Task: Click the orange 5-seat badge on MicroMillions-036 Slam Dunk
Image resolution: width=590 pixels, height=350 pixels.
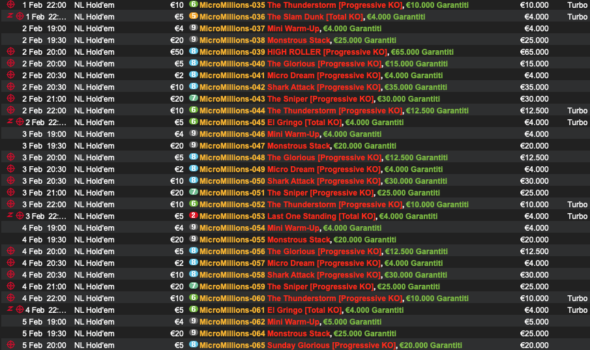Action: [194, 16]
